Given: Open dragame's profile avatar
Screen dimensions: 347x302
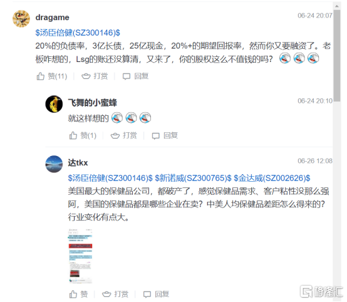Looking at the screenshot, I should (x=21, y=19).
